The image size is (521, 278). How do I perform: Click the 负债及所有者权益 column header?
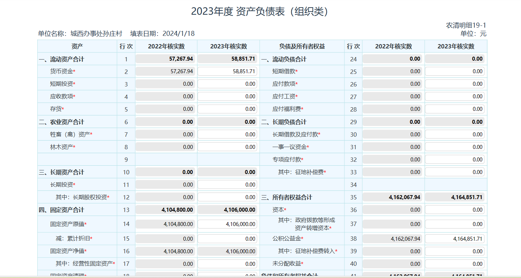[x=302, y=46]
